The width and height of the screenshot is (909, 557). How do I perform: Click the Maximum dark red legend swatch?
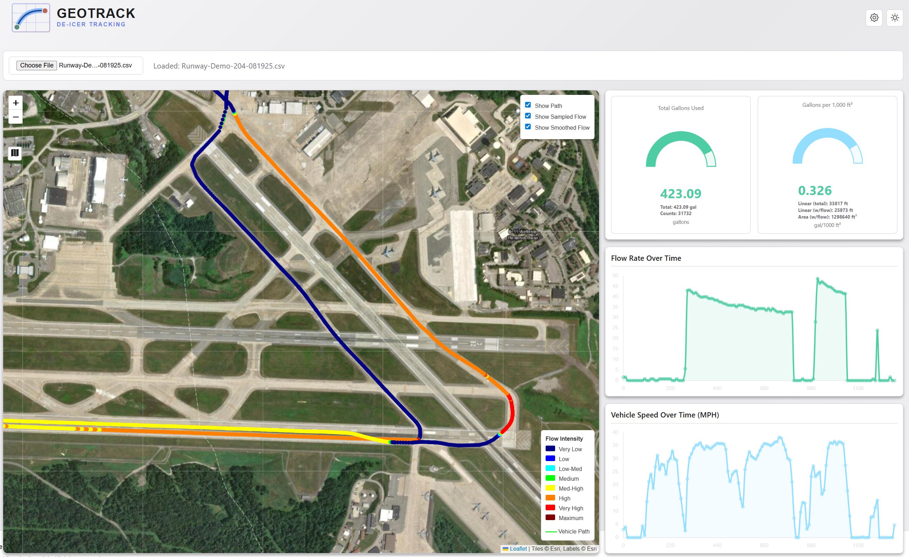(550, 518)
